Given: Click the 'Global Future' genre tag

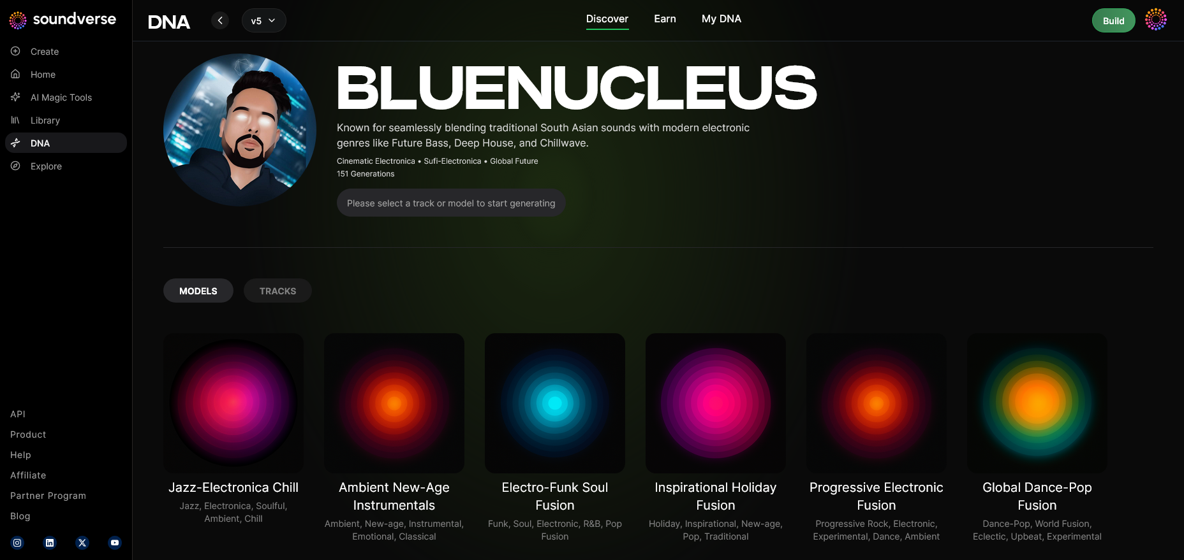Looking at the screenshot, I should (x=514, y=161).
